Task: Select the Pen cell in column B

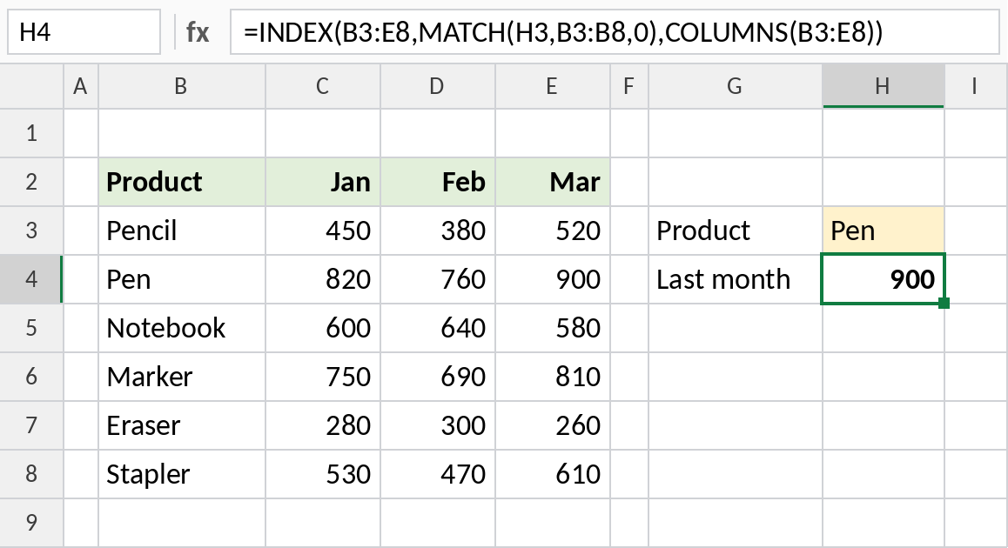Action: click(181, 279)
